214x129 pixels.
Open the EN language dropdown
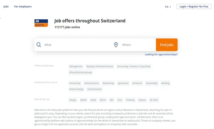click(x=168, y=7)
